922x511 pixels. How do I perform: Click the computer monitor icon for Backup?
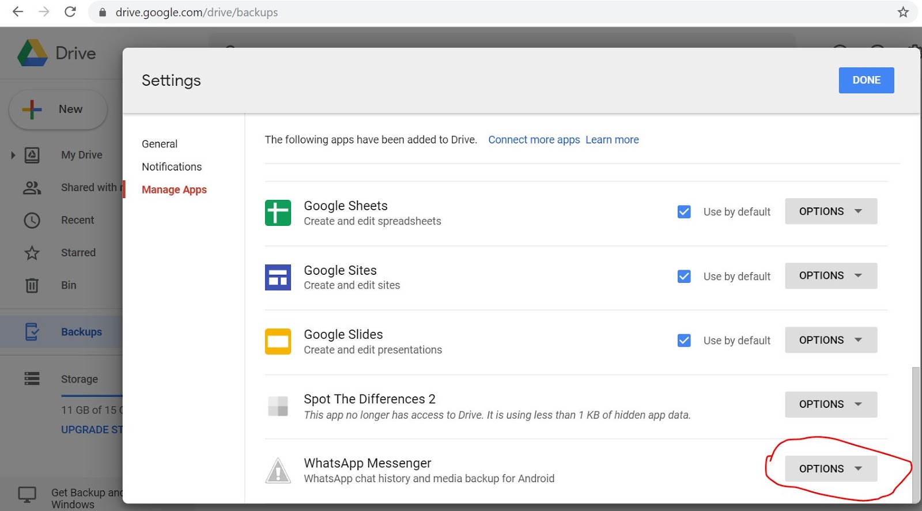27,495
